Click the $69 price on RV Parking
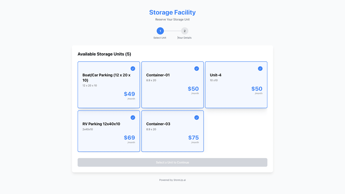345x194 pixels. pos(129,138)
